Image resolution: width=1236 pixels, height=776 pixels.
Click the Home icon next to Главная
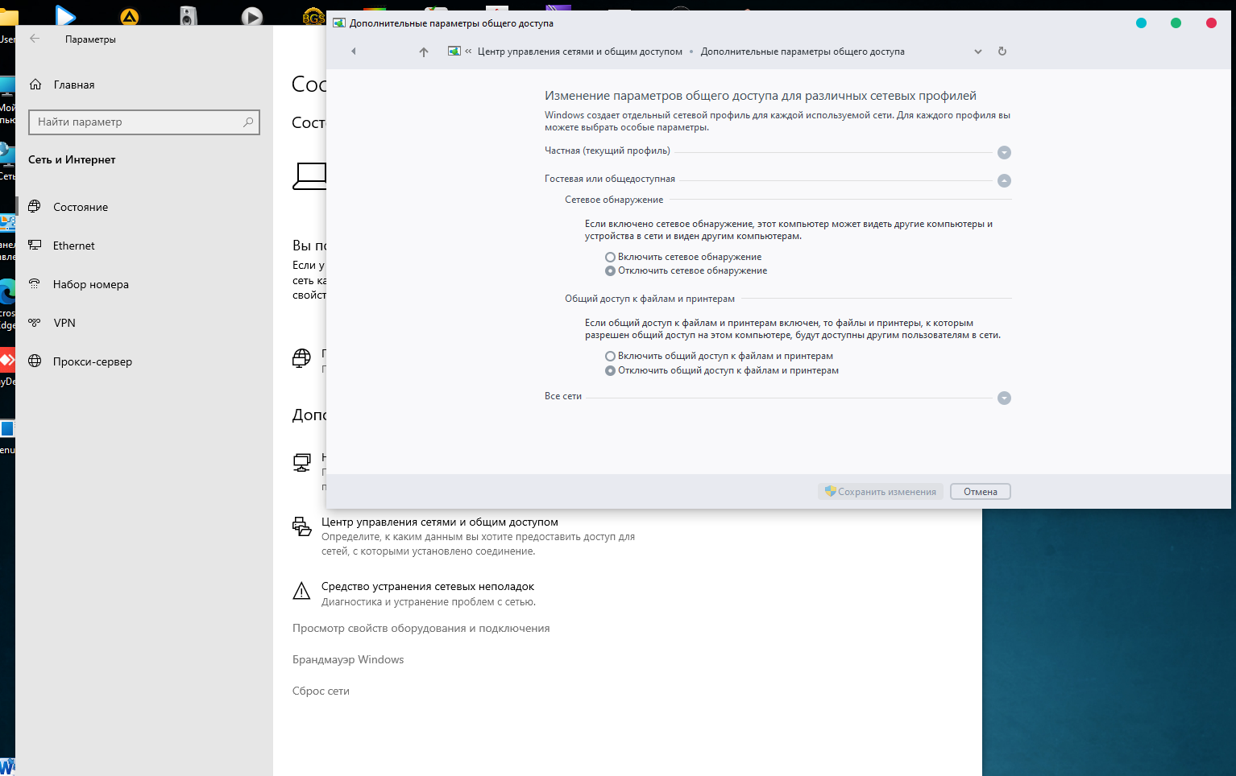(x=35, y=85)
